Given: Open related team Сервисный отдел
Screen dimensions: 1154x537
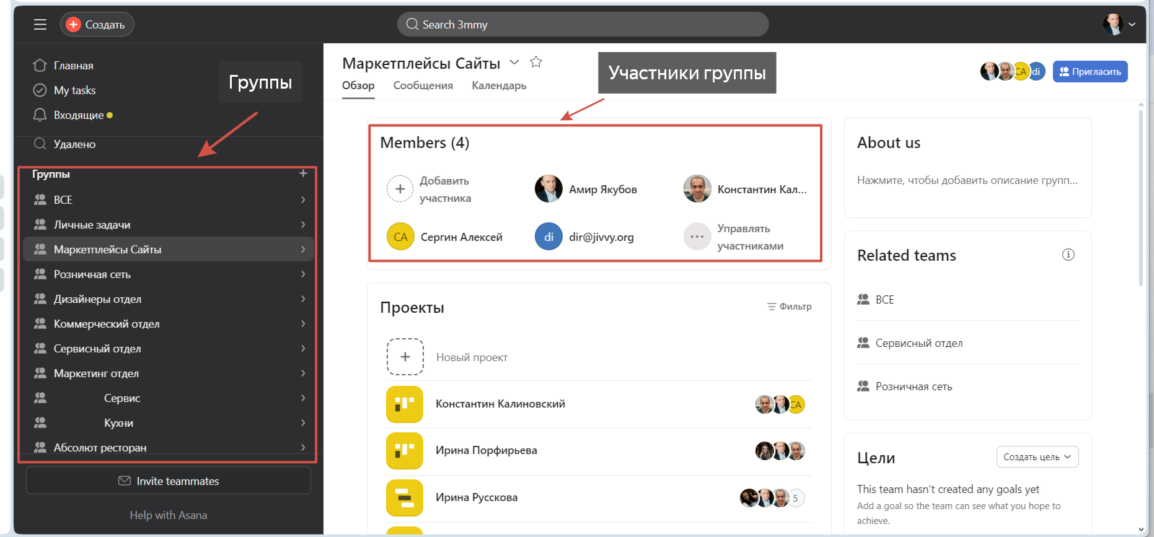Looking at the screenshot, I should coord(968,343).
